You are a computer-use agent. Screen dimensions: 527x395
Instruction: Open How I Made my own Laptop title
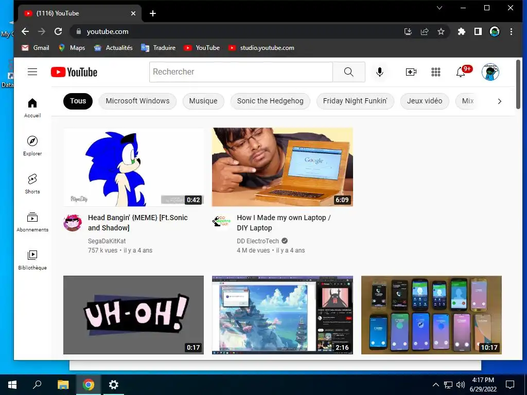[x=284, y=223]
